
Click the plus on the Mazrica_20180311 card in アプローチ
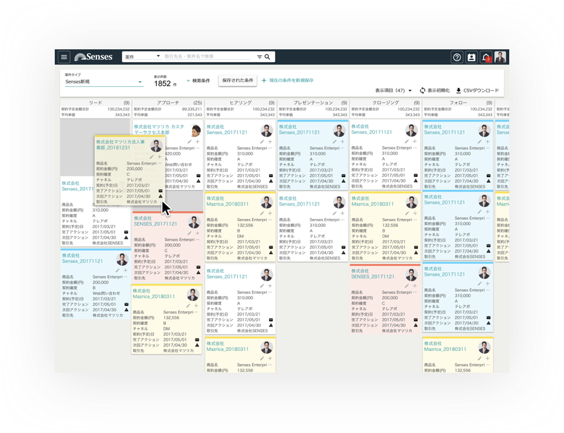[x=196, y=306]
